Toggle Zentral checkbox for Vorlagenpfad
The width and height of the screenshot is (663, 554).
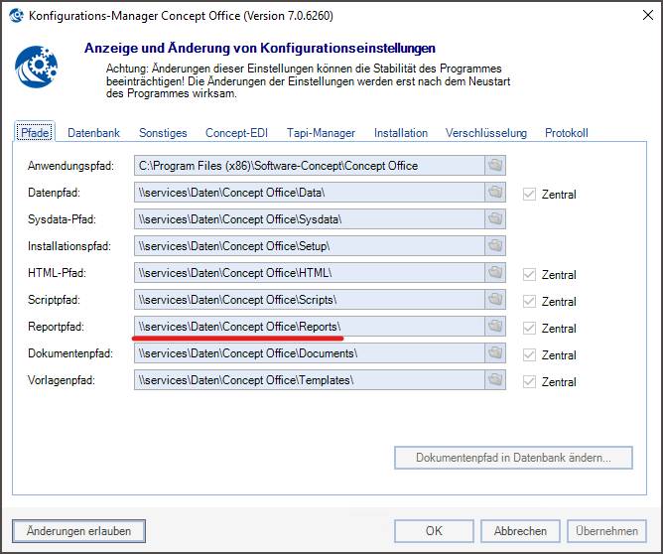pos(529,381)
